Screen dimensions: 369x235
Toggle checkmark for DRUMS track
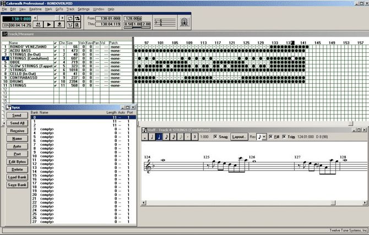[55, 81]
